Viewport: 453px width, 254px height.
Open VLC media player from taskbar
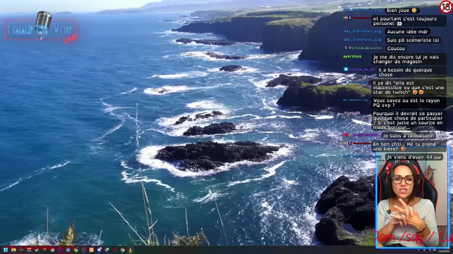(130, 250)
